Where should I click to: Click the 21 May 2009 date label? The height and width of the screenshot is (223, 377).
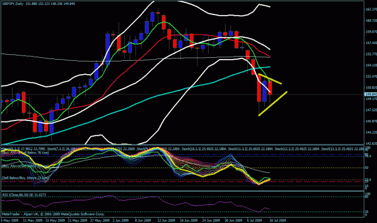pos(77,220)
